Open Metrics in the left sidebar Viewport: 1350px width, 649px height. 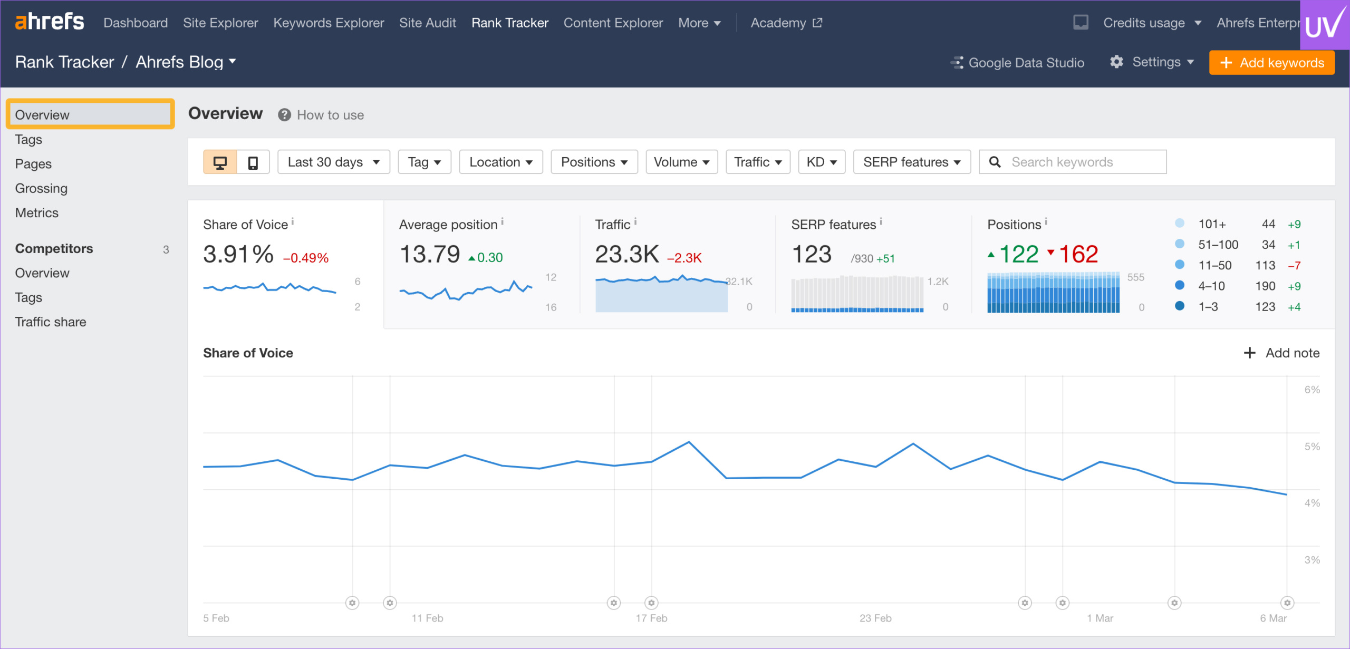click(x=36, y=212)
